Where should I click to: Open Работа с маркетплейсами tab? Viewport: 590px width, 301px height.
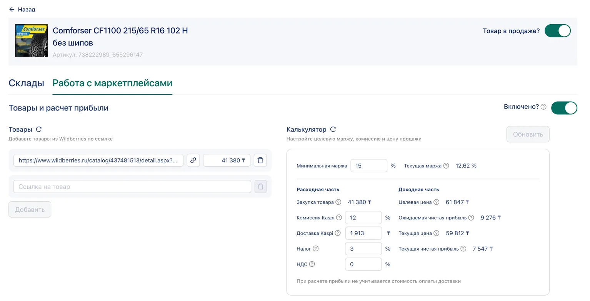tap(112, 83)
